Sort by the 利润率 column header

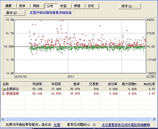coord(34,84)
